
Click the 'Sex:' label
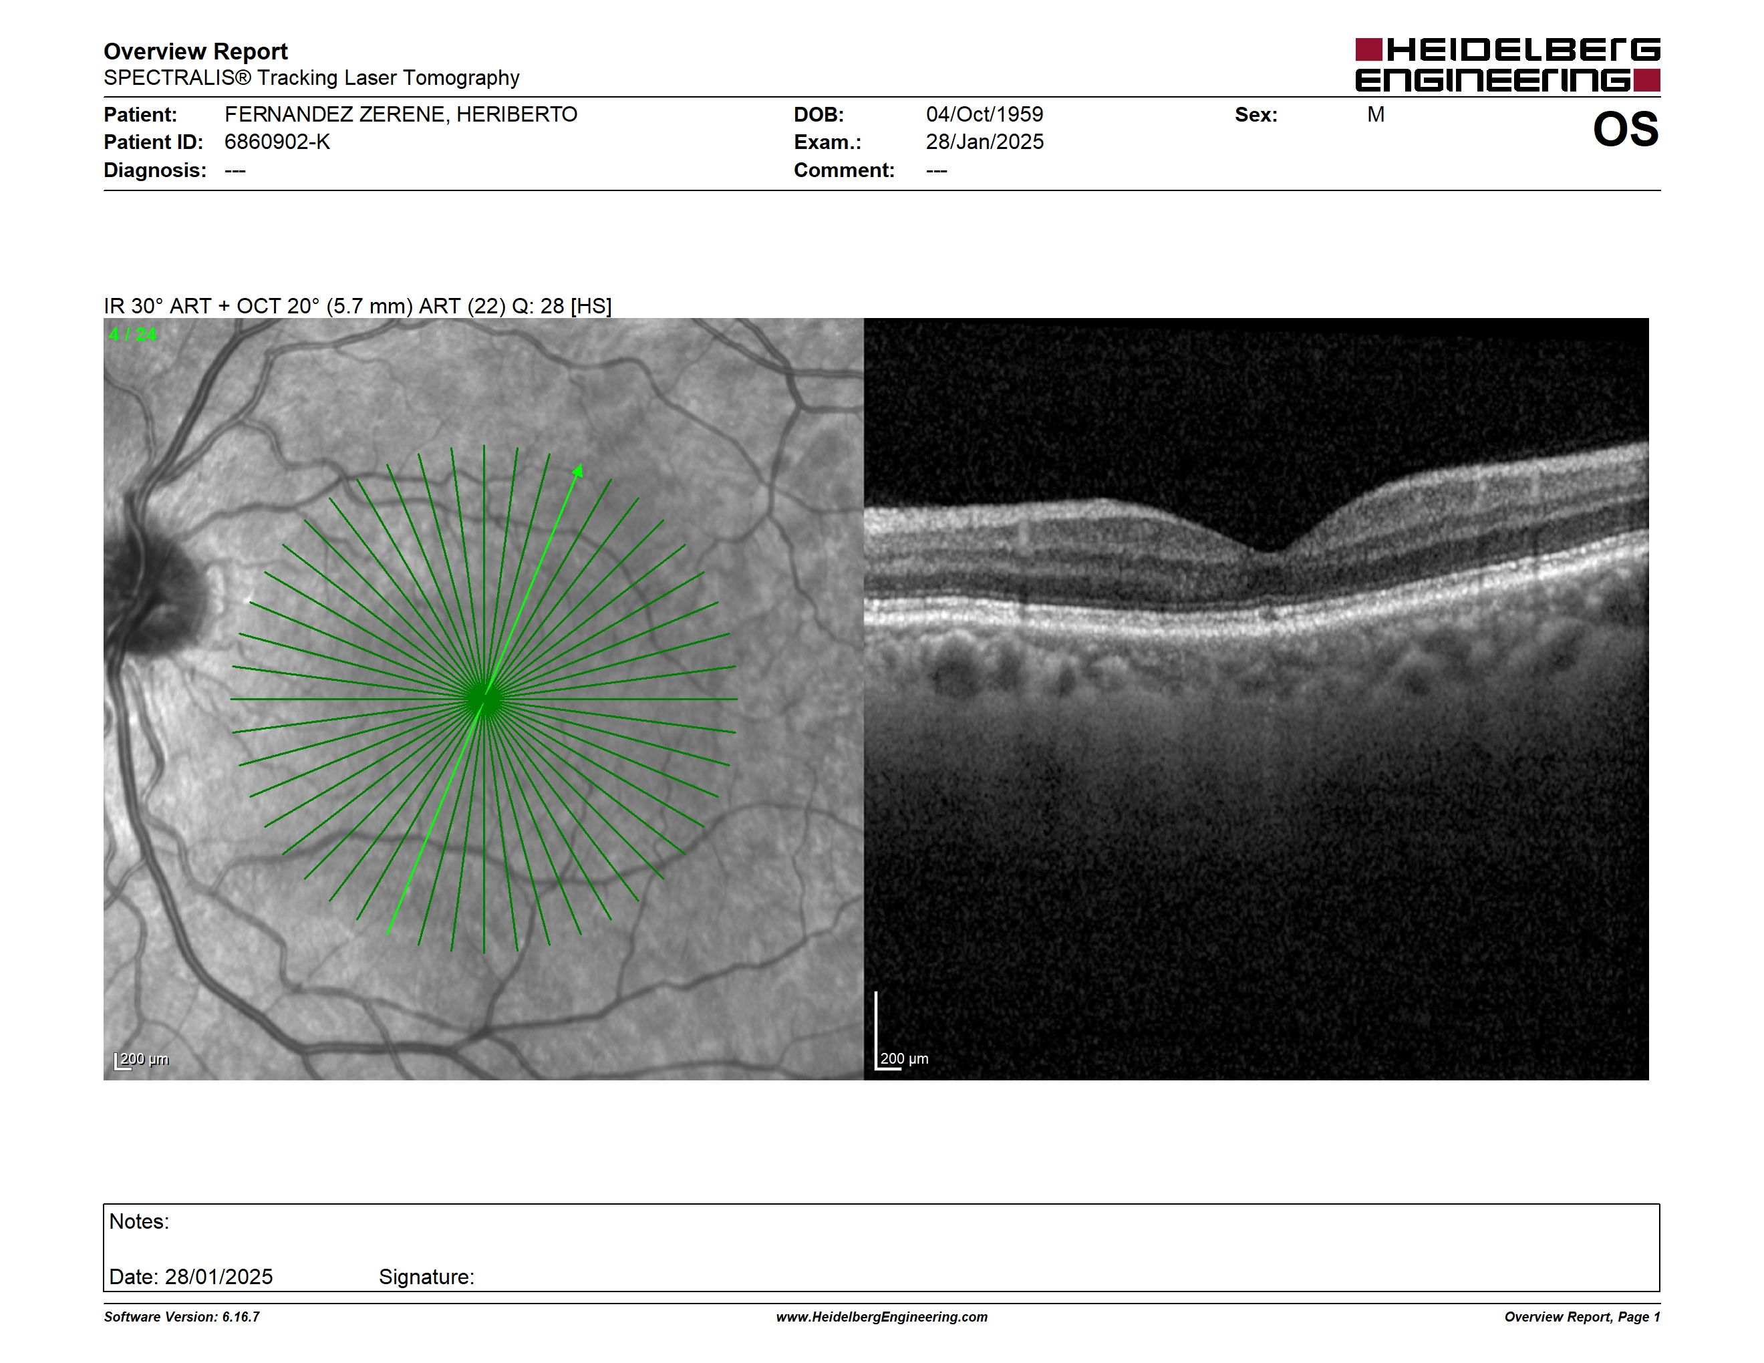(x=1256, y=115)
